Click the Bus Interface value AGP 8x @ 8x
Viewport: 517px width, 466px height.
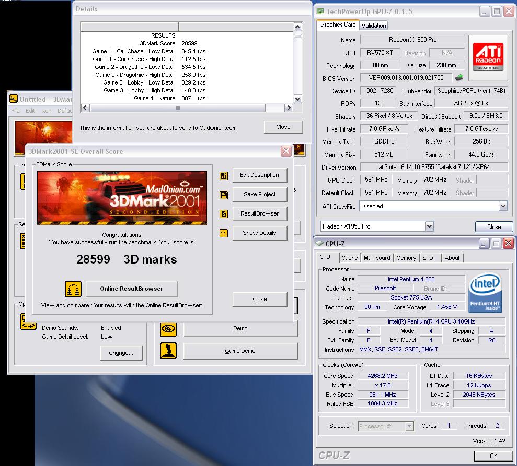pyautogui.click(x=471, y=103)
